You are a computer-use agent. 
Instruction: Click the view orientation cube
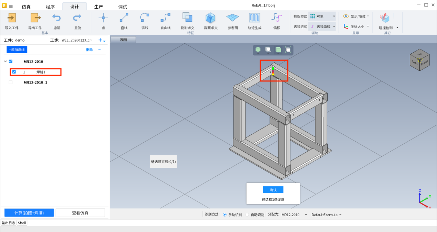tap(419, 61)
